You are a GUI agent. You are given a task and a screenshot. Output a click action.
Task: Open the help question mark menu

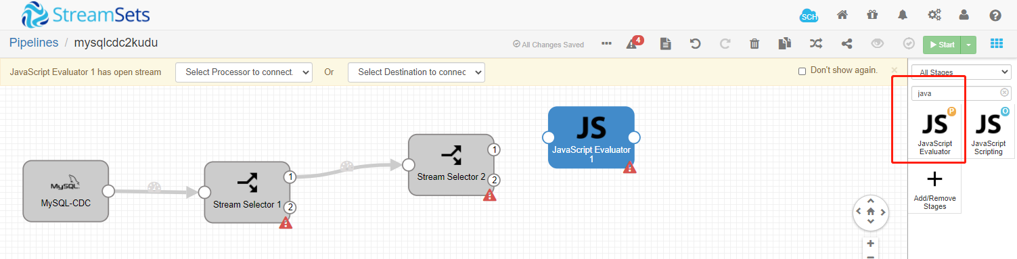click(995, 15)
